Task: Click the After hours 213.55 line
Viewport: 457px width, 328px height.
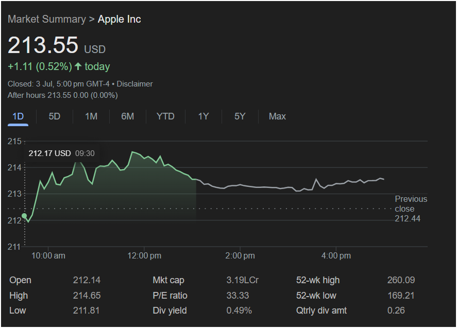Action: [x=63, y=95]
